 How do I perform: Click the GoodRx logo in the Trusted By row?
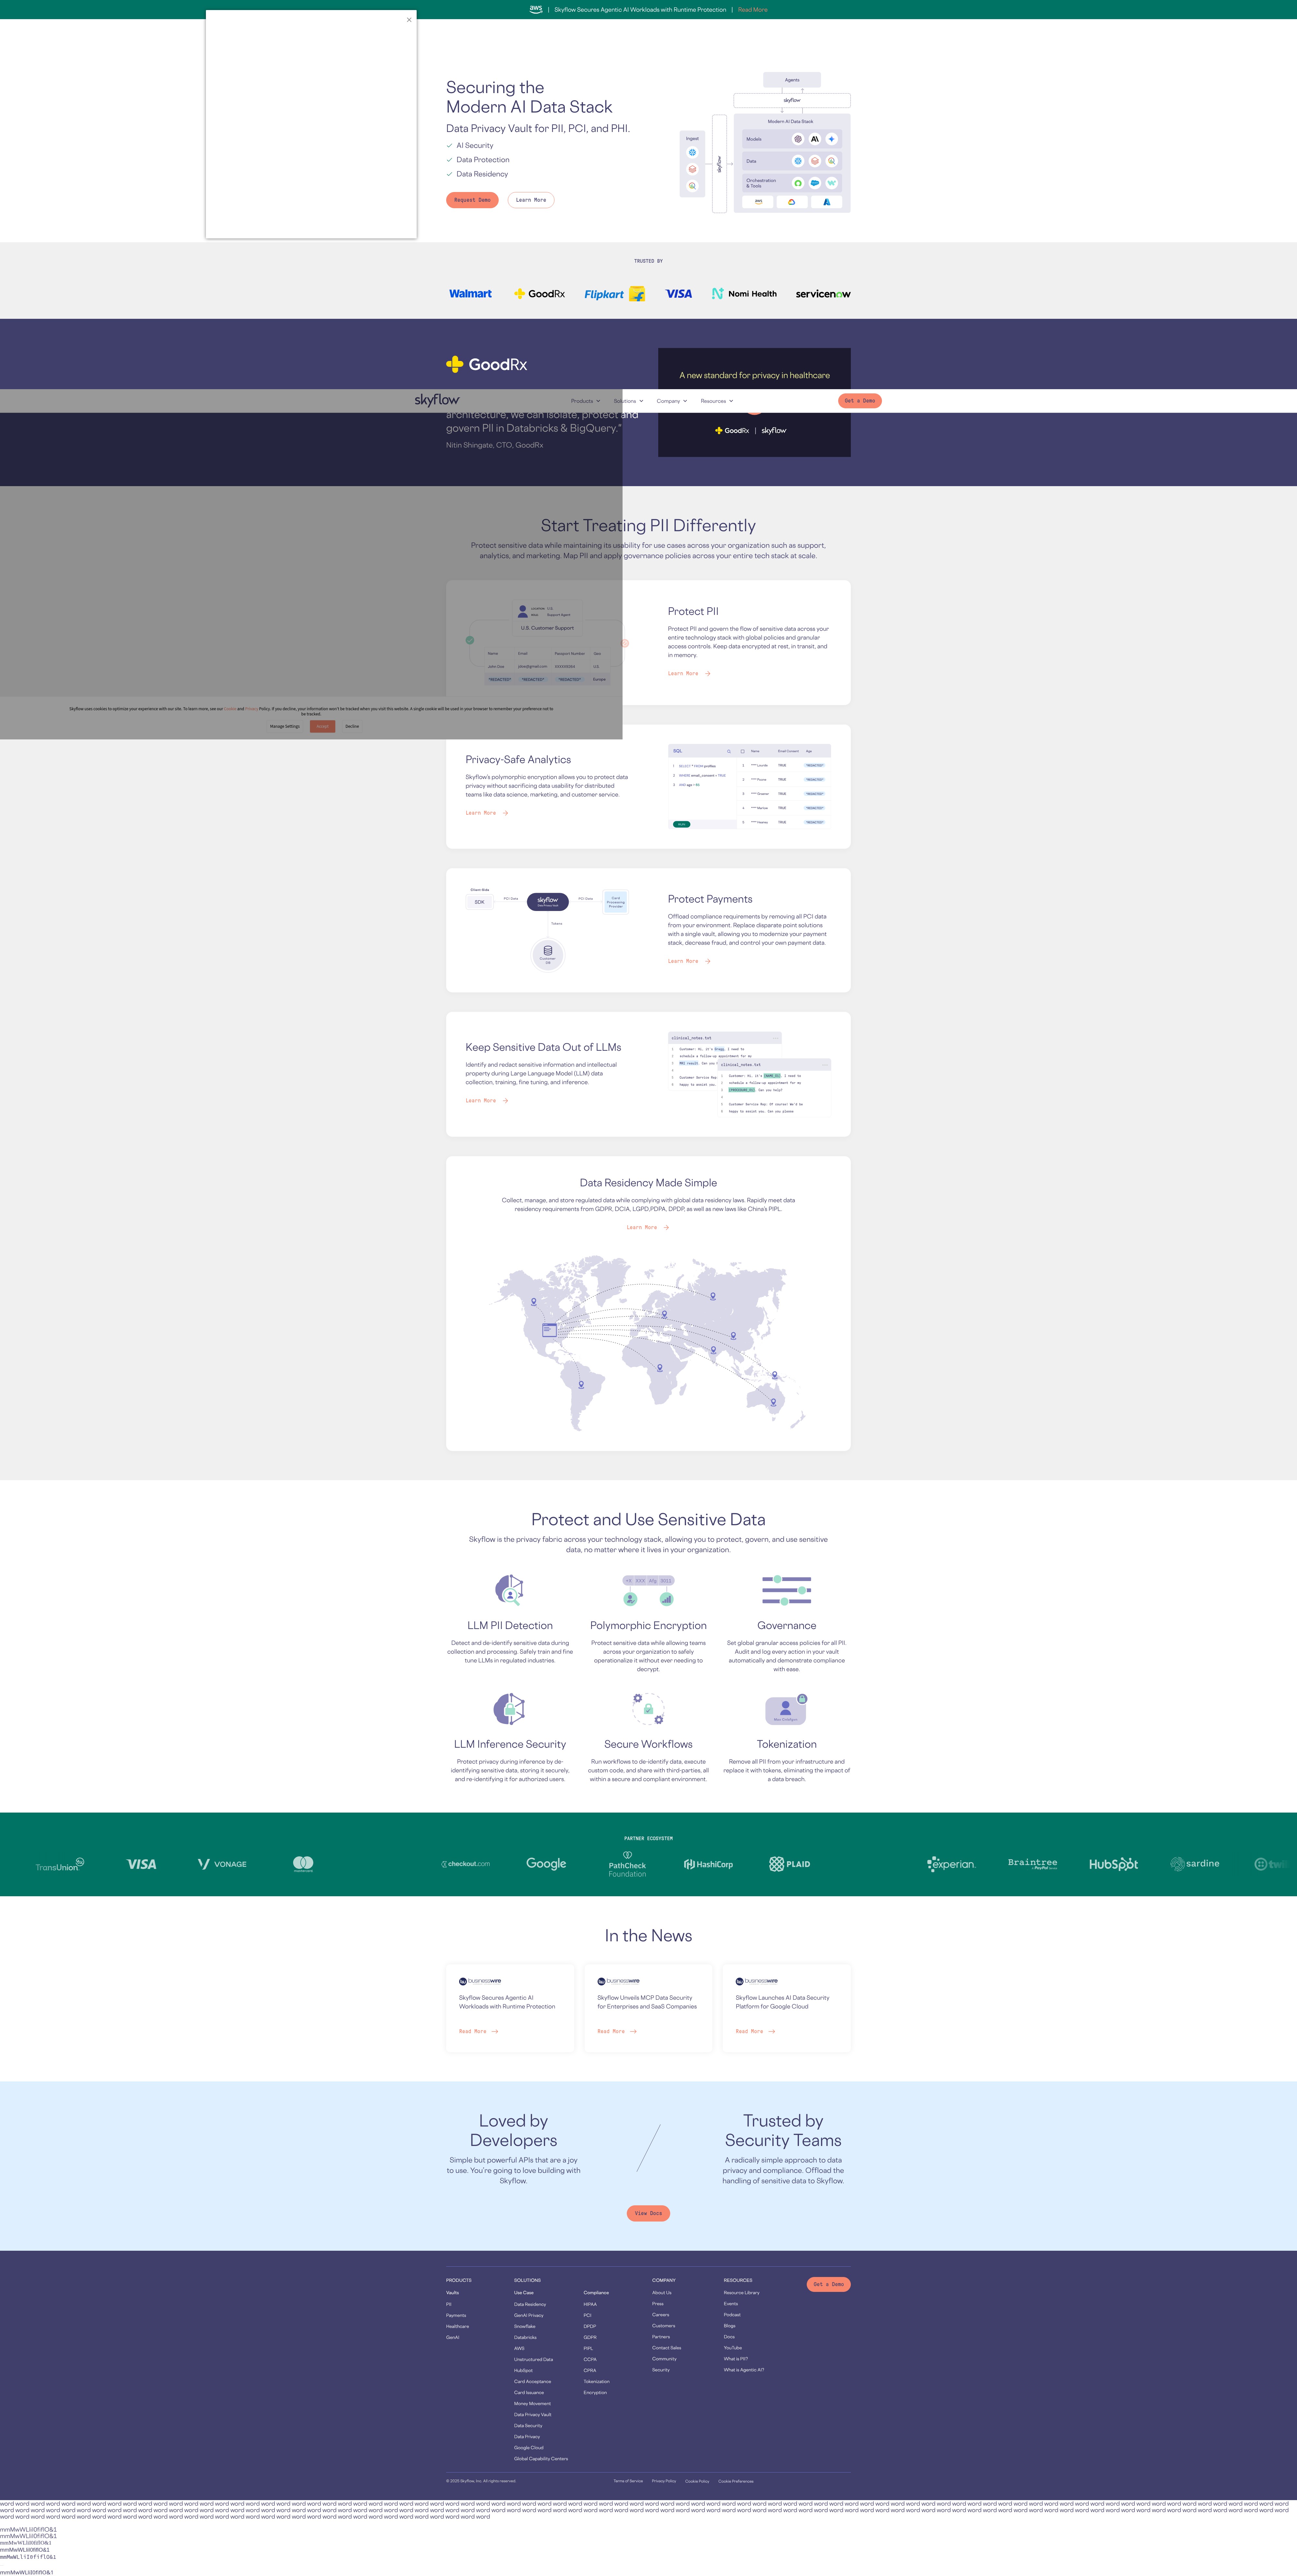tap(539, 294)
